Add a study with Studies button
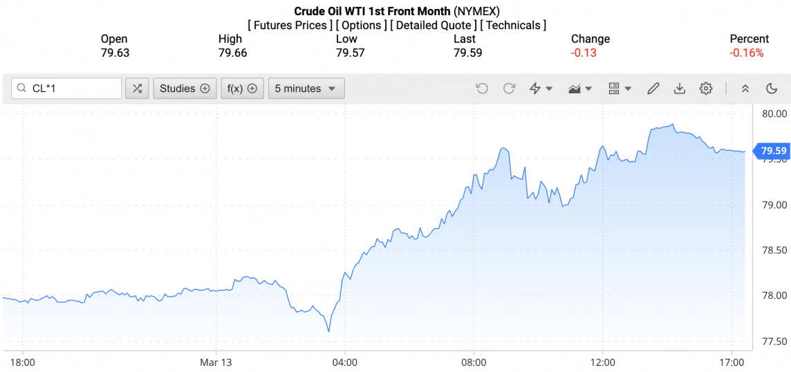Viewport: 791px width, 372px height. [x=185, y=89]
